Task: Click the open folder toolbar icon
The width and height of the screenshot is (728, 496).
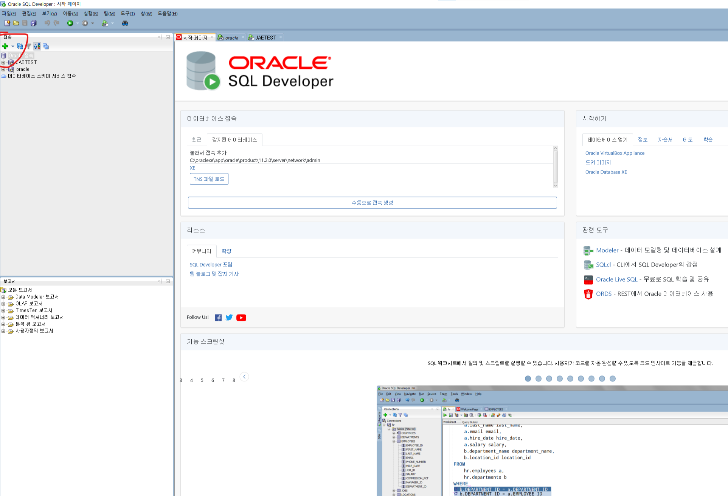Action: 16,23
